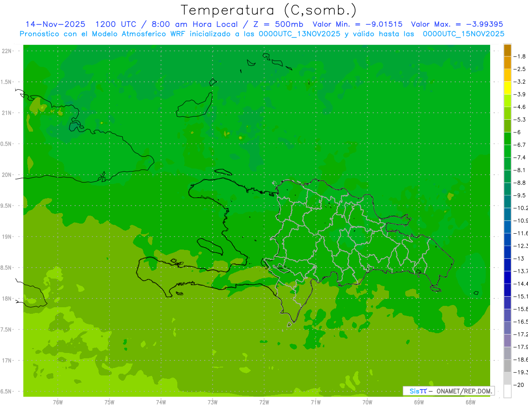Click the "-16.5" colorbar label

(521, 322)
